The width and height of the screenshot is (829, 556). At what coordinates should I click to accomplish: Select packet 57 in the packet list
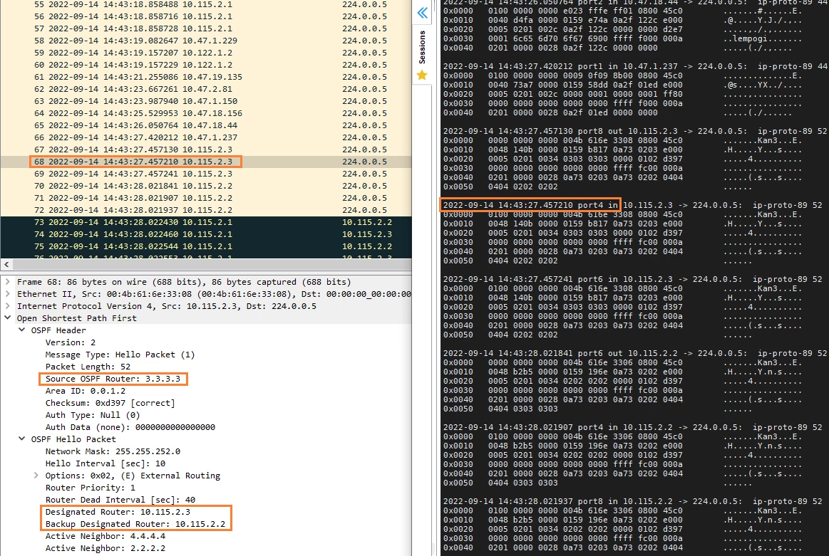tap(206, 28)
